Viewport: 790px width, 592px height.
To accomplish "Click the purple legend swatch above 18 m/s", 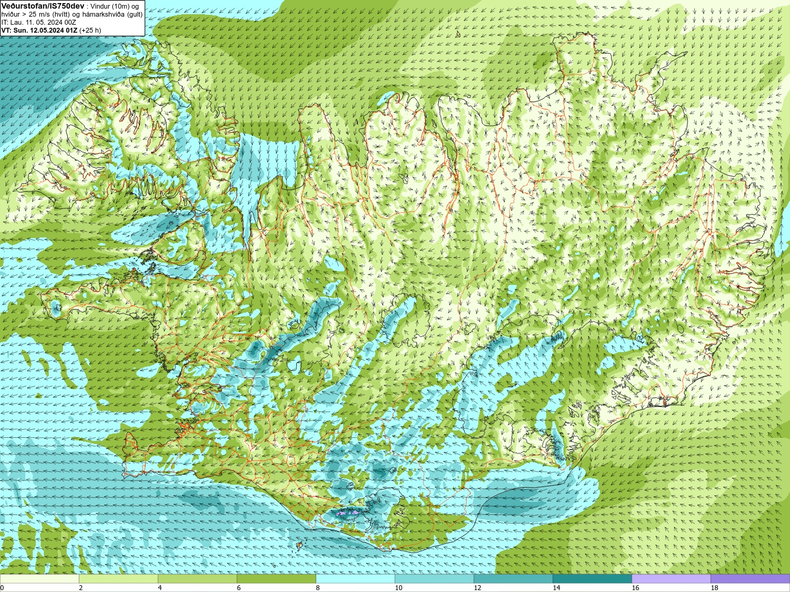I will [750, 579].
